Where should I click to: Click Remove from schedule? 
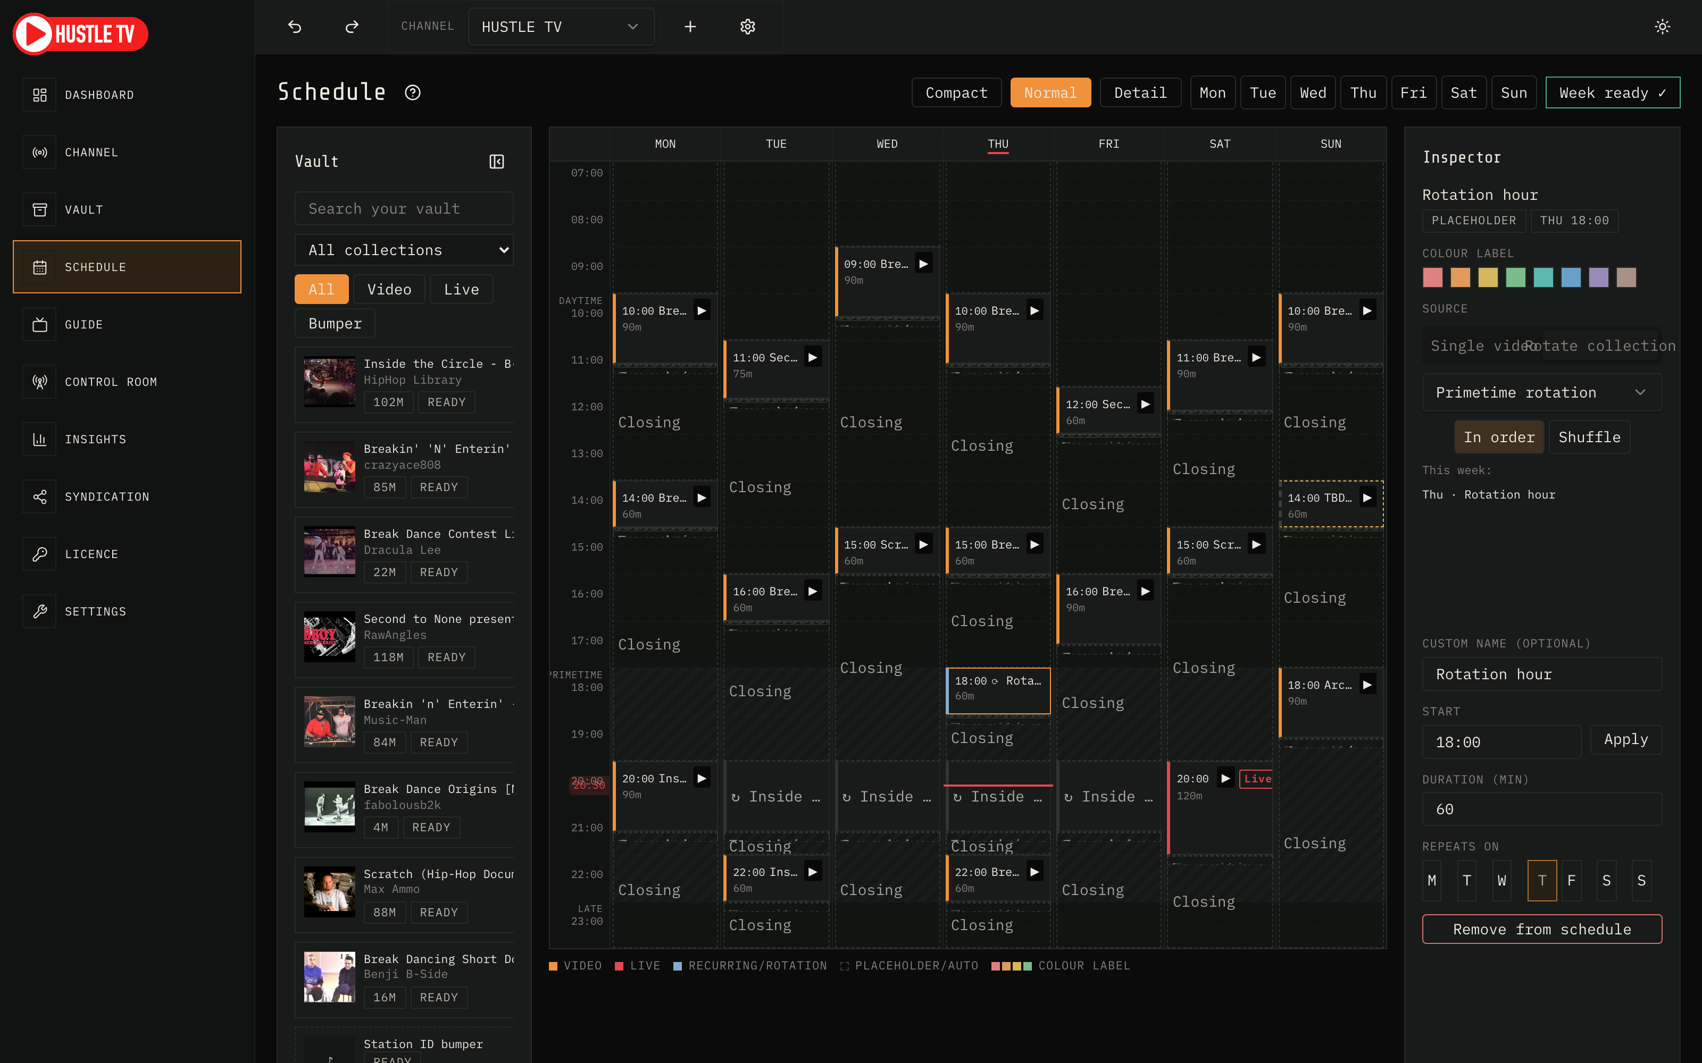tap(1542, 930)
